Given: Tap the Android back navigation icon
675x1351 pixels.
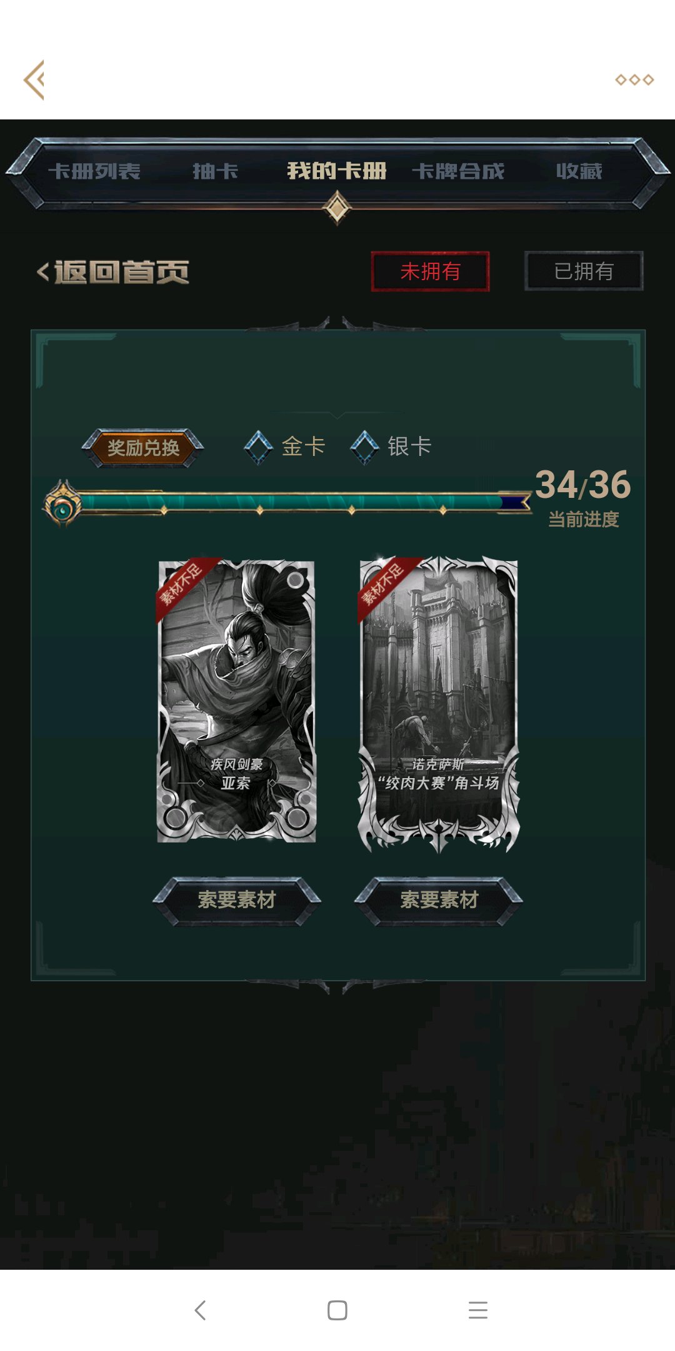Looking at the screenshot, I should pyautogui.click(x=200, y=1310).
